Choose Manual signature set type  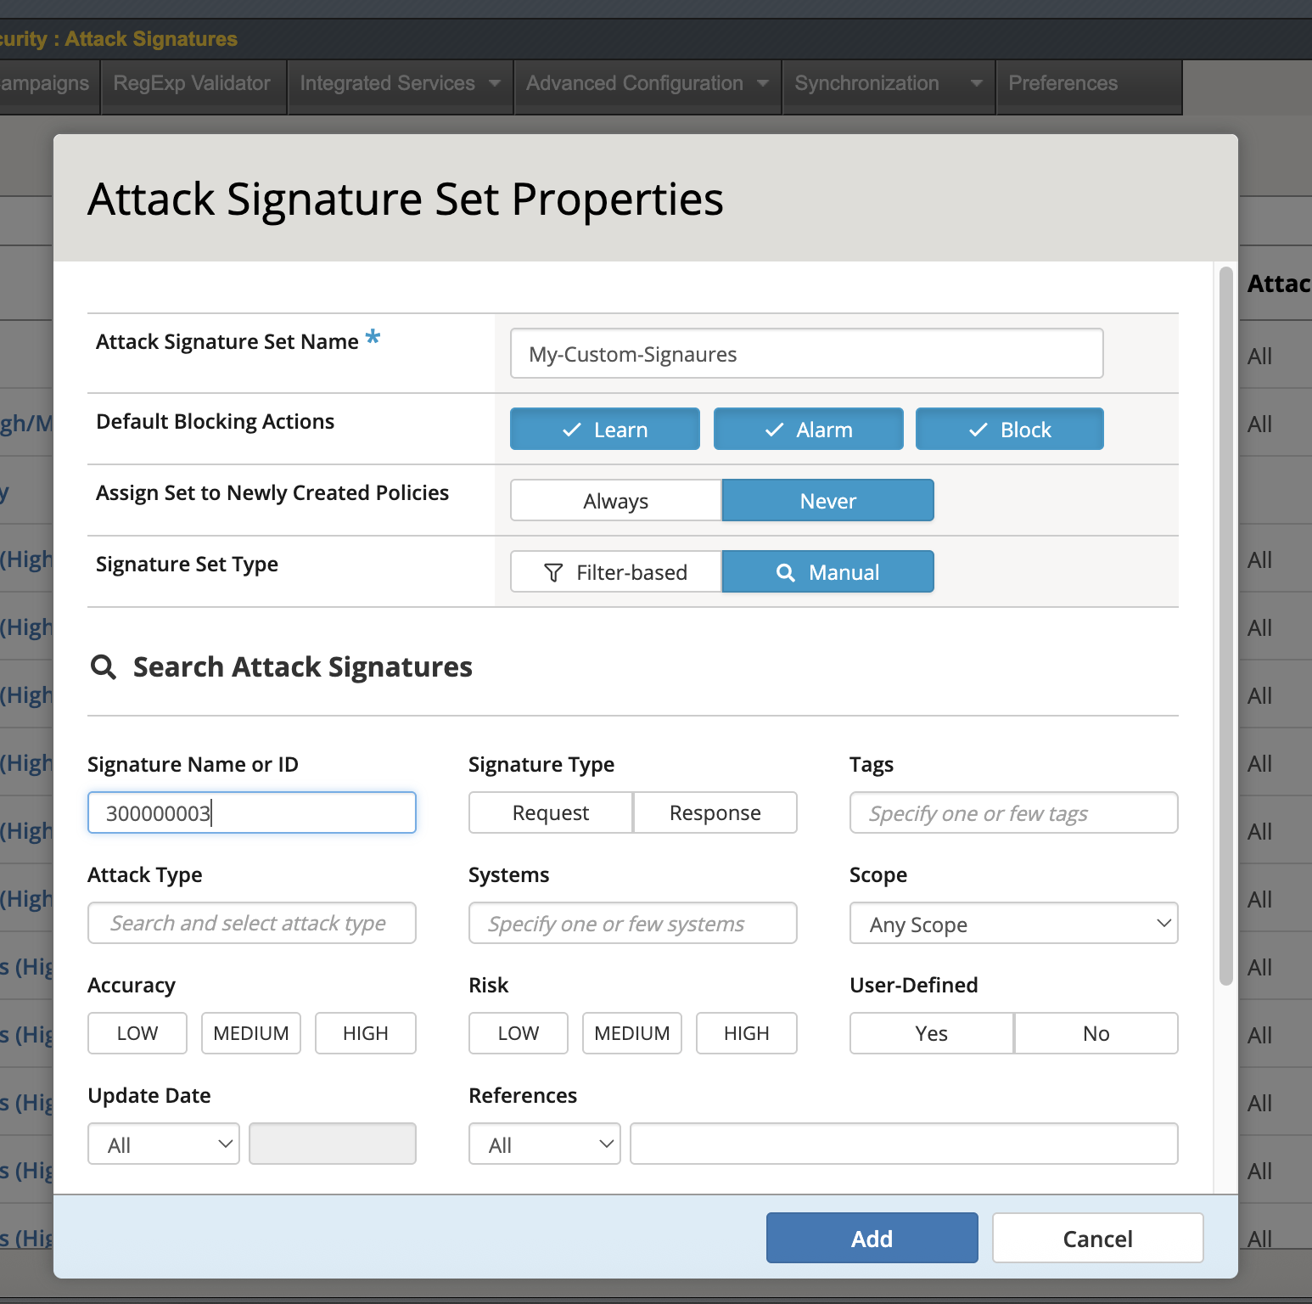tap(828, 571)
